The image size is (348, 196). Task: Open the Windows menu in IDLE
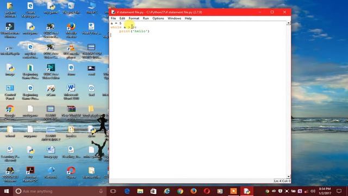(x=174, y=19)
